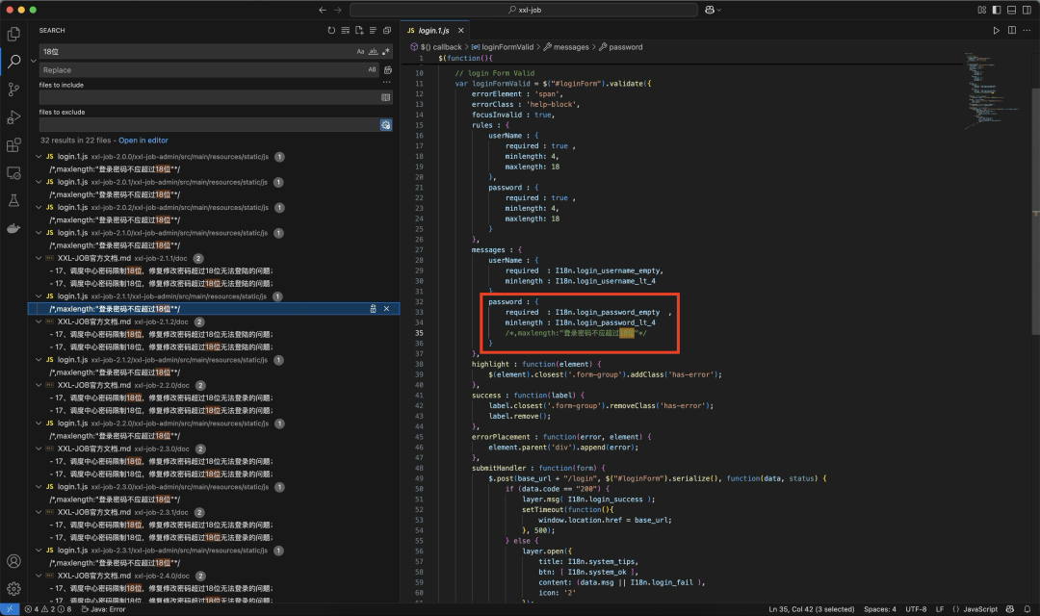Toggle Match Case in search box
This screenshot has width=1040, height=616.
pyautogui.click(x=361, y=52)
